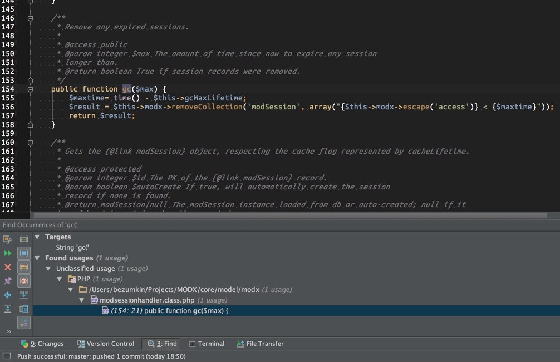560x362 pixels.
Task: Click the Find magnifier tab icon
Action: tap(151, 344)
